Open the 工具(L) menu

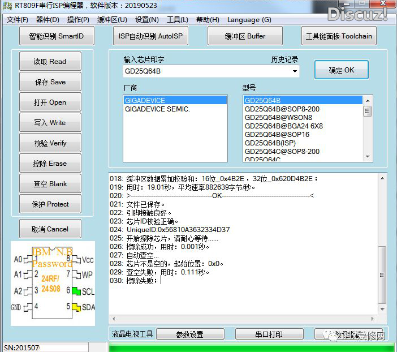177,20
